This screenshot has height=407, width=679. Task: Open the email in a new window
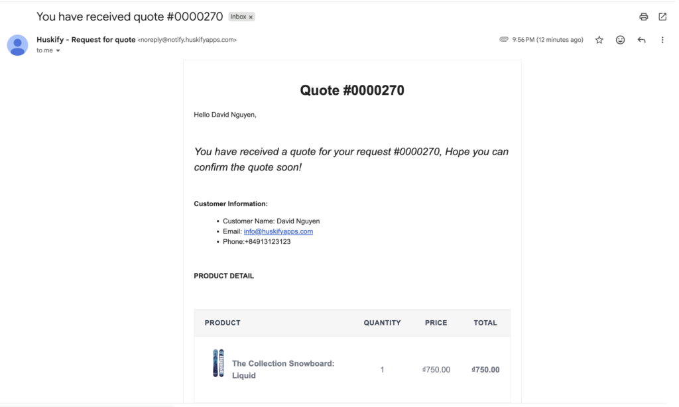(662, 17)
